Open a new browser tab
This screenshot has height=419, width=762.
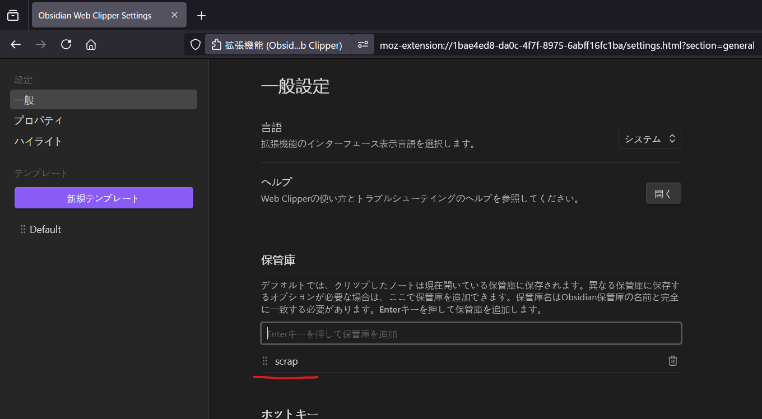tap(202, 15)
